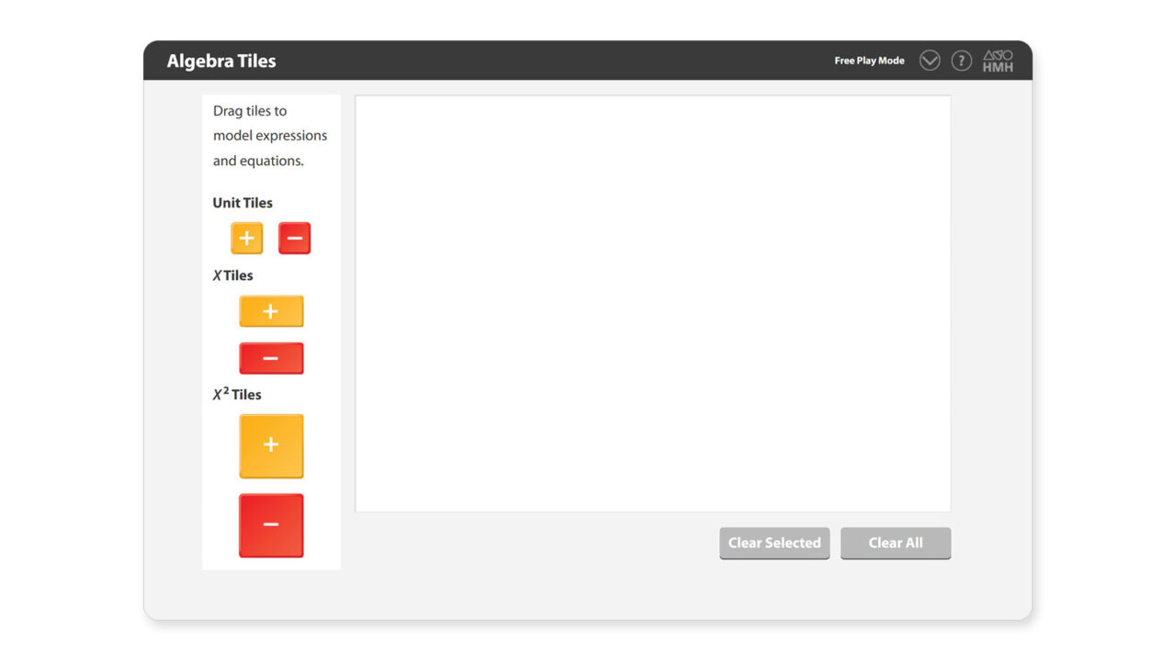This screenshot has width=1176, height=661.
Task: Click the Algebra Tiles title
Action: pyautogui.click(x=221, y=62)
